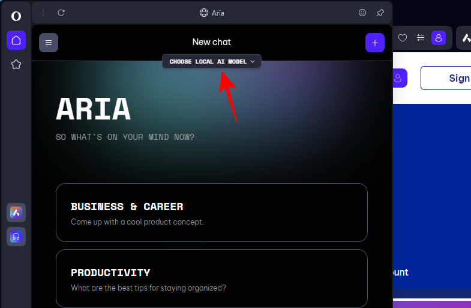Click the New chat heading text
The image size is (471, 308).
(x=212, y=42)
